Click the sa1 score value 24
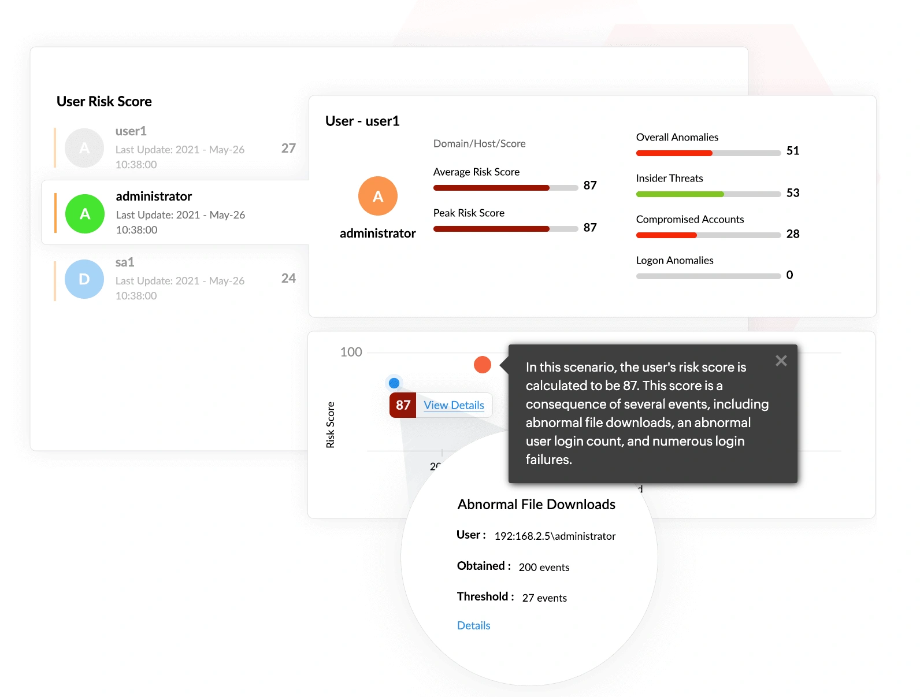Screen dimensions: 920x697 (288, 278)
